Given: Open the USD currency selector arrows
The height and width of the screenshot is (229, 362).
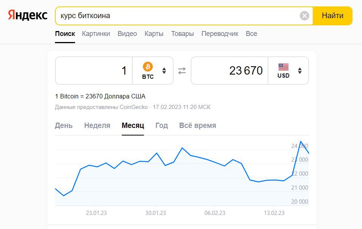Looking at the screenshot, I should [x=300, y=70].
